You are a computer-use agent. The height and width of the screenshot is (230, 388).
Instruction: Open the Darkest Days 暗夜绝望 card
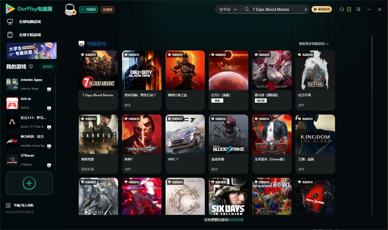click(98, 144)
